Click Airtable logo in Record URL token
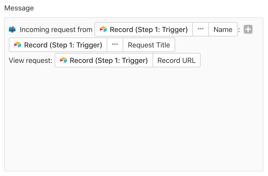 tap(63, 60)
